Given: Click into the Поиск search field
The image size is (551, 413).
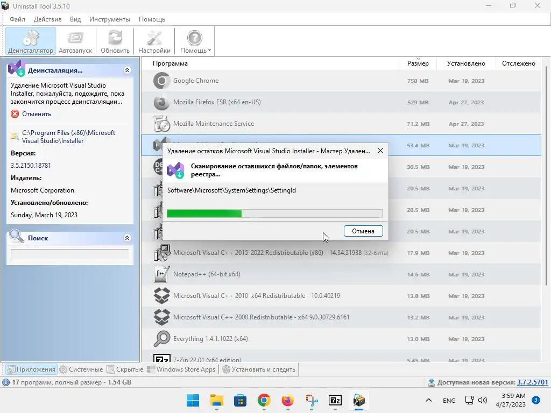Looking at the screenshot, I should click(x=69, y=254).
